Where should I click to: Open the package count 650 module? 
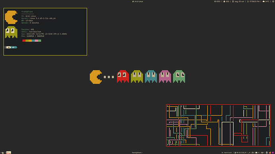pyautogui.click(x=226, y=2)
